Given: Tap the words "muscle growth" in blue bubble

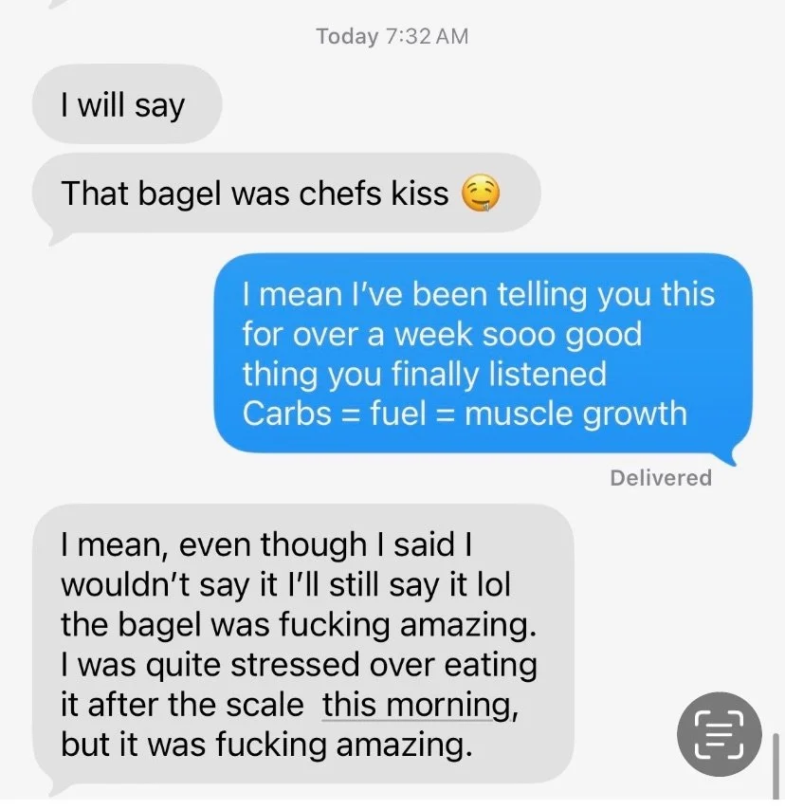Looking at the screenshot, I should tap(575, 414).
